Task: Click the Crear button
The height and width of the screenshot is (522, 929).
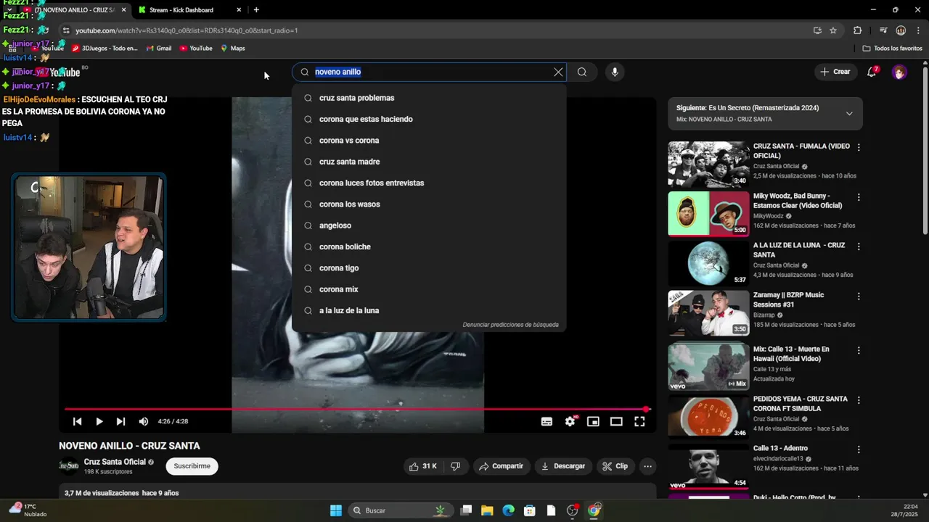Action: pyautogui.click(x=835, y=72)
